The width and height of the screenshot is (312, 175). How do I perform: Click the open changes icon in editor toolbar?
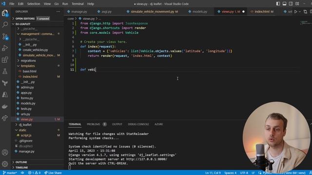pos(306,12)
